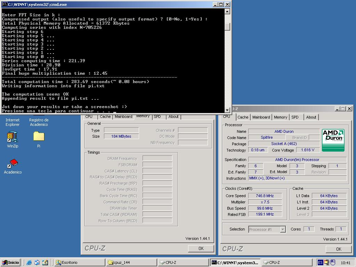Image resolution: width=356 pixels, height=267 pixels.
Task: Click the Inicio start button
Action: (x=11, y=262)
